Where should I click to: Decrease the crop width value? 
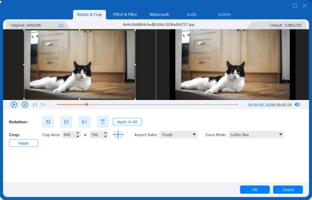pyautogui.click(x=78, y=137)
